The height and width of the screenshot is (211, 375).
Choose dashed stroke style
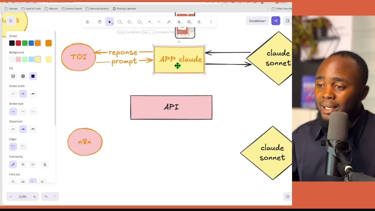[23, 111]
